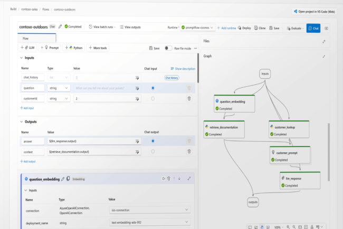Expand the question_embedding node editor
This screenshot has height=229, width=343.
coord(189,179)
